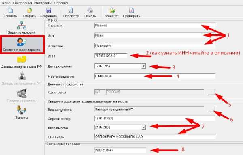Click the Кем выдан label
Image resolution: width=243 pixels, height=155 pixels.
click(56, 137)
